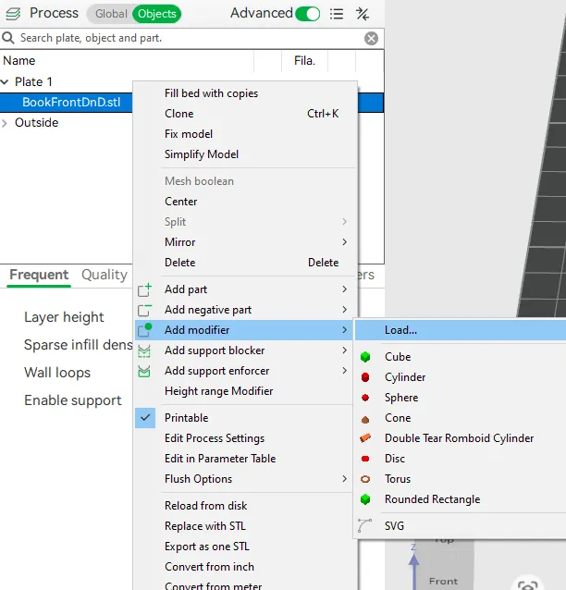Image resolution: width=566 pixels, height=590 pixels.
Task: Switch process scope to Global
Action: [111, 14]
